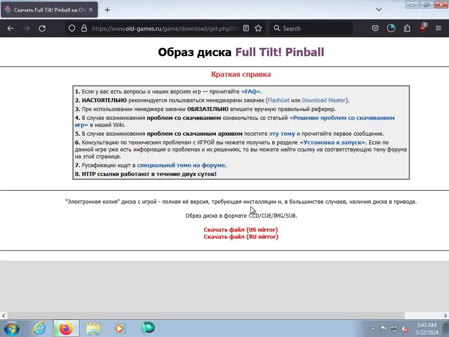This screenshot has width=449, height=337.
Task: Open the Windows Start menu
Action: 12,328
